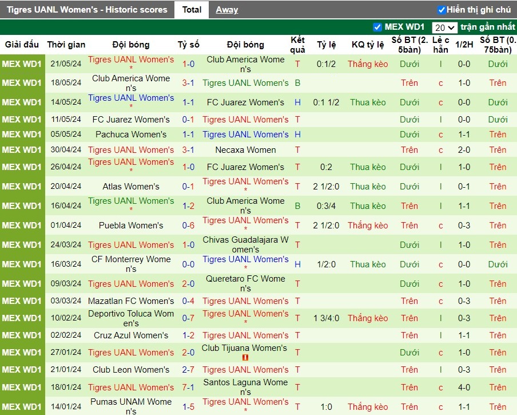The image size is (517, 415).
Task: Uncheck the MEX WD1 league filter checkbox
Action: tap(377, 27)
